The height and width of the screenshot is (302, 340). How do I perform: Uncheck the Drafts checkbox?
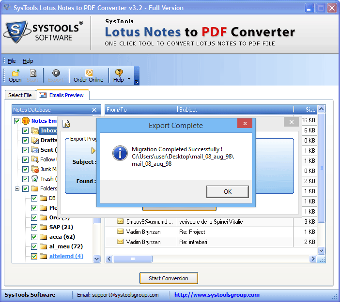pyautogui.click(x=25, y=140)
